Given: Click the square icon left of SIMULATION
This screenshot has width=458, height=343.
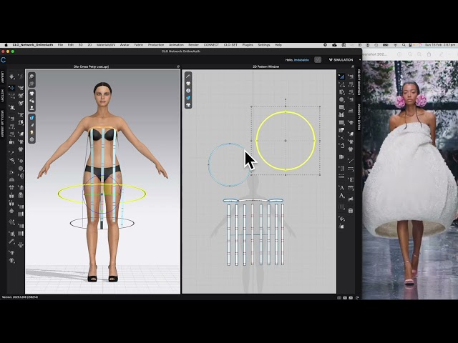Looking at the screenshot, I should click(x=318, y=60).
